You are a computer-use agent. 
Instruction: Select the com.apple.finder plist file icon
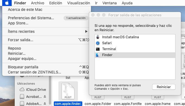68,91
